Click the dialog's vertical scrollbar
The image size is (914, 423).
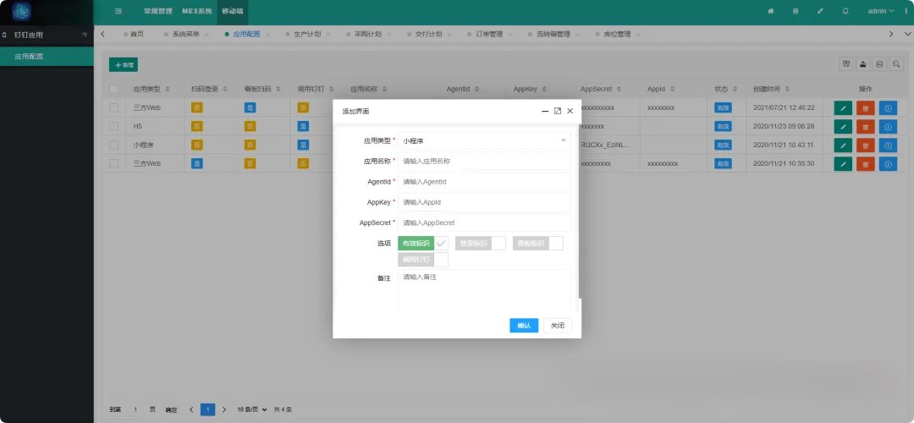(580, 211)
